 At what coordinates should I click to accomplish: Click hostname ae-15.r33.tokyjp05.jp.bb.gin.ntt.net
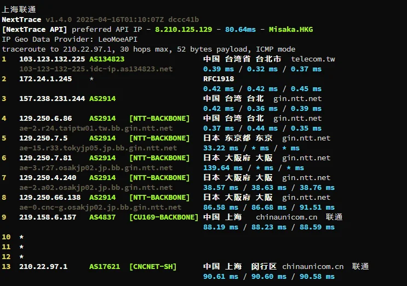(x=98, y=148)
